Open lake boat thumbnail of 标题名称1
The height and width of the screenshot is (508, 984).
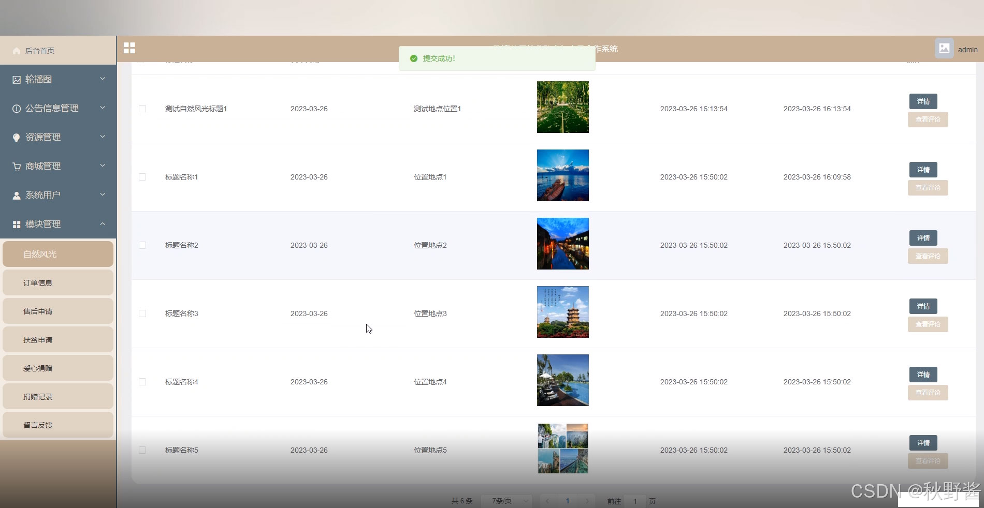click(563, 175)
